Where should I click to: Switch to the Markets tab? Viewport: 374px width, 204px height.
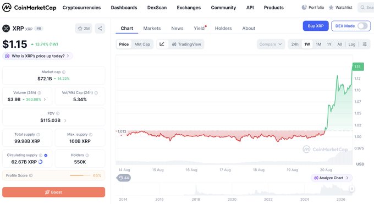click(152, 28)
